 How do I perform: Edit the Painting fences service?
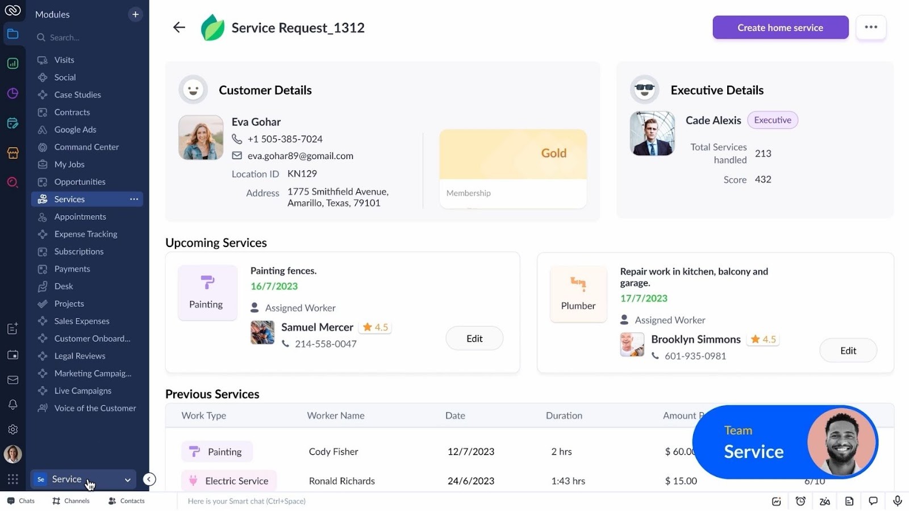(x=474, y=338)
